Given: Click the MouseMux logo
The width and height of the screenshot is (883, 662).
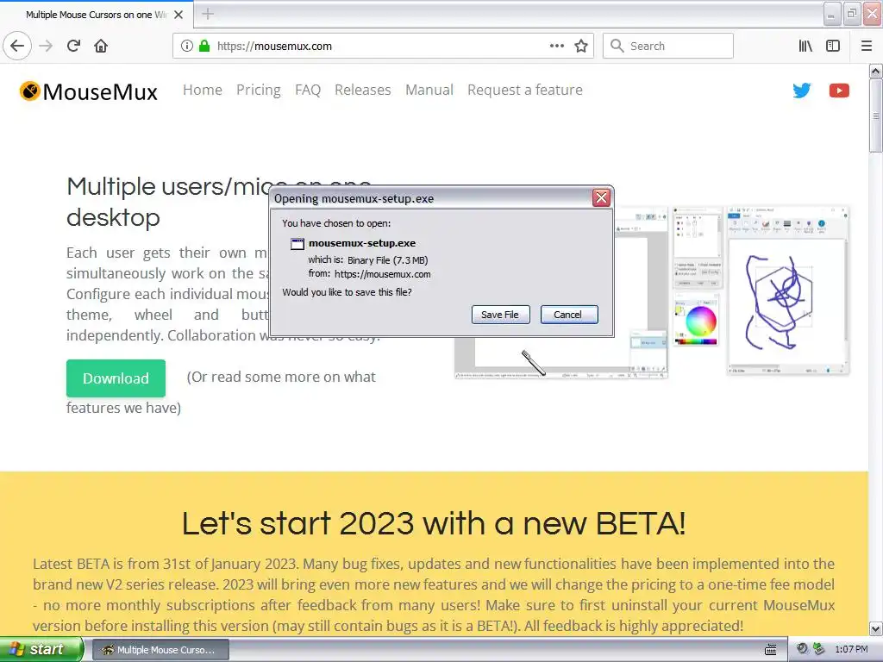Looking at the screenshot, I should [89, 91].
